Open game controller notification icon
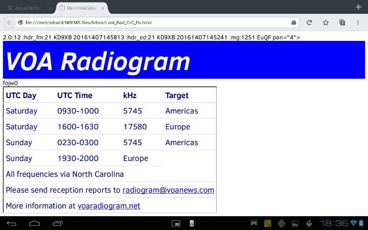The image size is (368, 230). point(254,223)
